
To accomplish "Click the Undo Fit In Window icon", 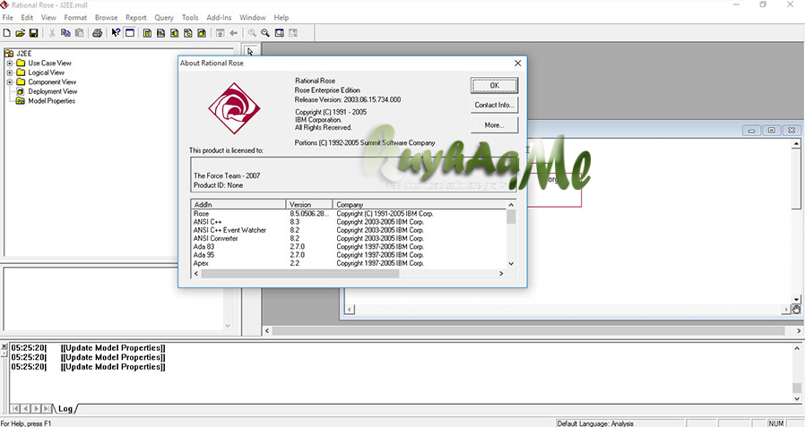I will tap(292, 33).
